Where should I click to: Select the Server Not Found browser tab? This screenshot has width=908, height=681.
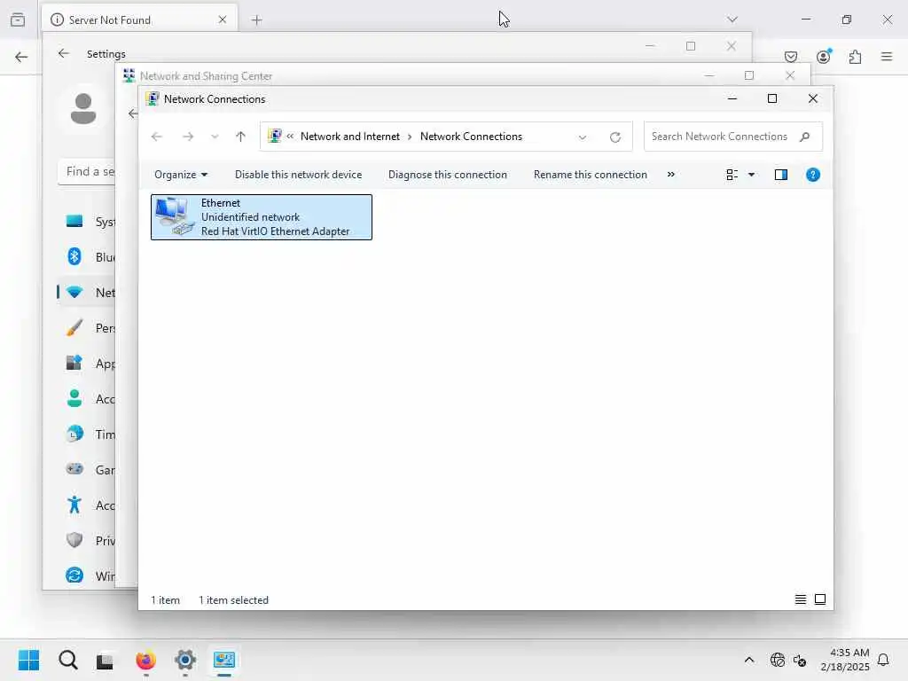click(139, 20)
